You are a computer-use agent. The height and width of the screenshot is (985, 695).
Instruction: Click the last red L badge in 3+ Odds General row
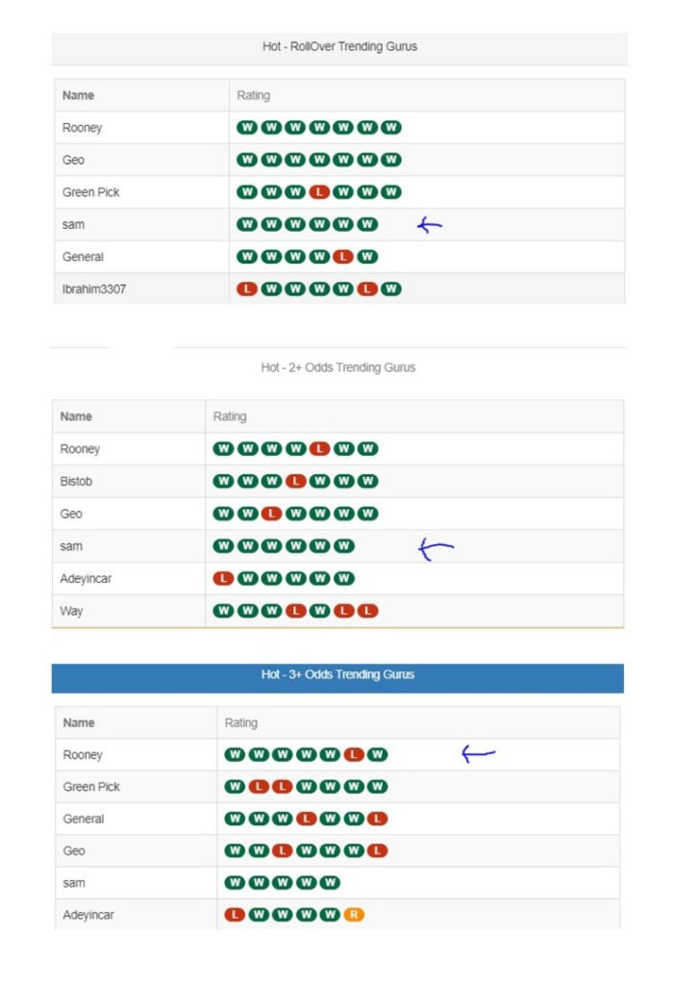point(378,820)
